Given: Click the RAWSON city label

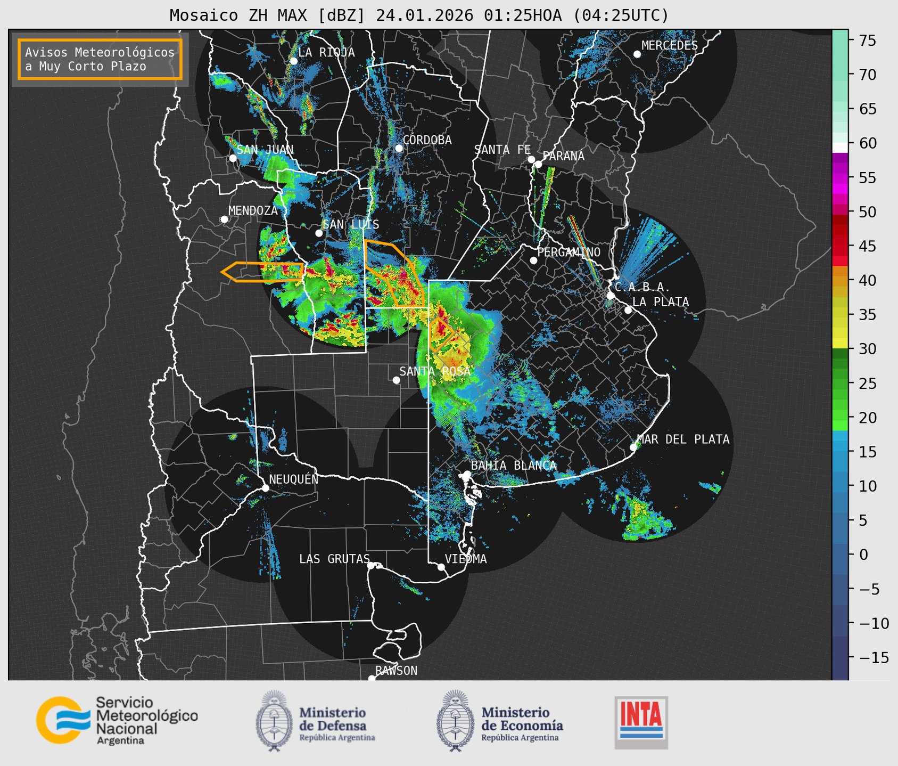Looking at the screenshot, I should coord(396,671).
